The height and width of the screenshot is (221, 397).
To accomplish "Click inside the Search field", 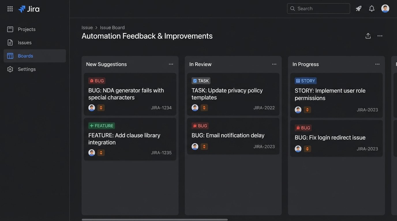I will click(318, 8).
